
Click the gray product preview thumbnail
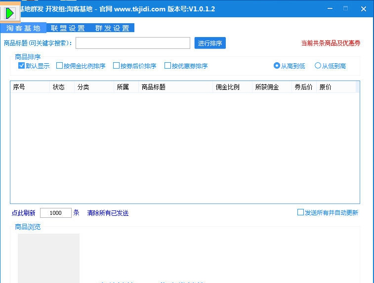point(48,258)
